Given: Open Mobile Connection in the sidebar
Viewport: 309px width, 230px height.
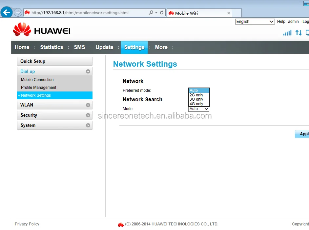Looking at the screenshot, I should tap(37, 79).
